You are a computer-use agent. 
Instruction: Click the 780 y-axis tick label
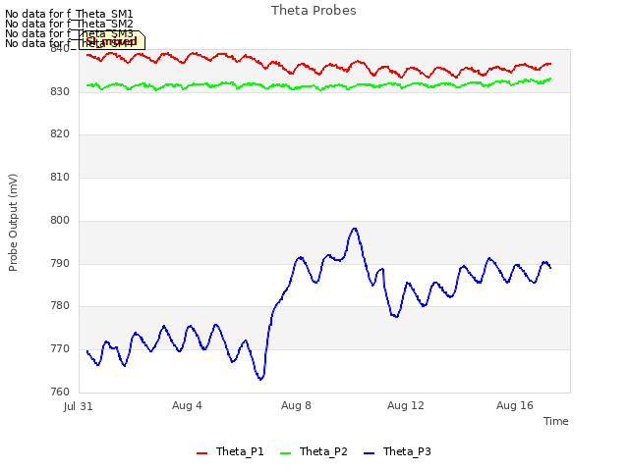[x=60, y=305]
